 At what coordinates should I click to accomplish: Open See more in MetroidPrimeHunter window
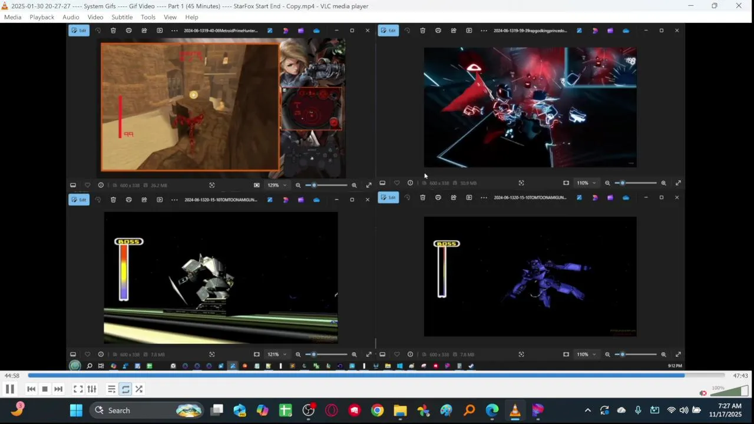coord(174,31)
